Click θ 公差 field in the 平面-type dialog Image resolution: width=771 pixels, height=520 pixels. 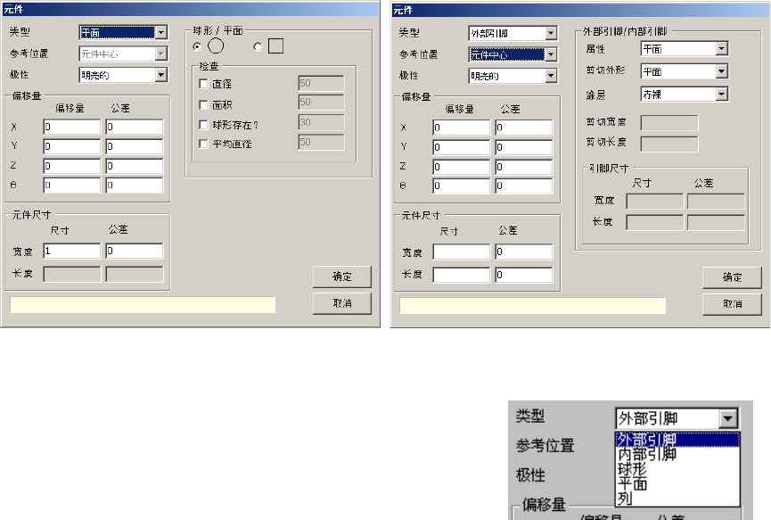(x=135, y=185)
